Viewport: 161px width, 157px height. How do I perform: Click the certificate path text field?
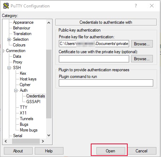tap(94, 59)
